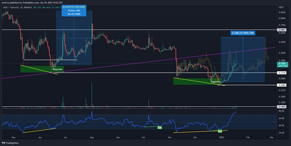The image size is (291, 146).
Task: Click the 0.1800 price axis value
Action: pyautogui.click(x=282, y=103)
